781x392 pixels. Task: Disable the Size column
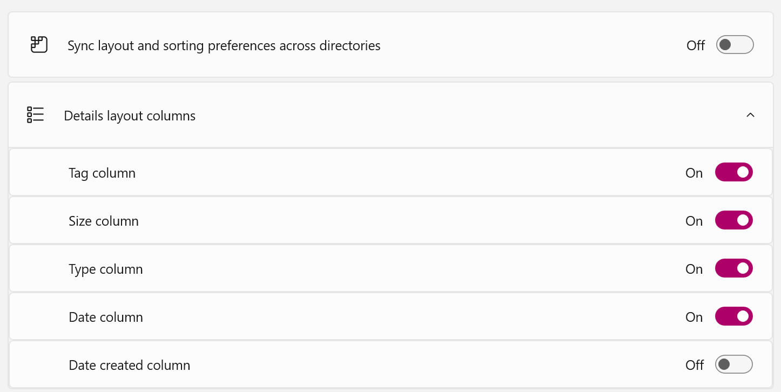click(734, 220)
